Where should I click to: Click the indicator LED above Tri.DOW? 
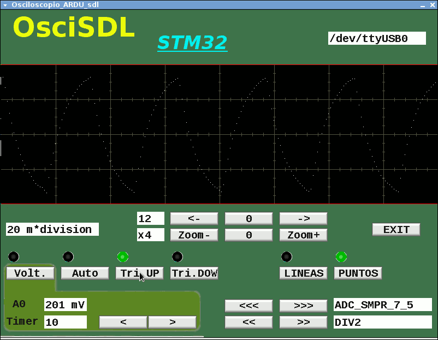pos(177,257)
